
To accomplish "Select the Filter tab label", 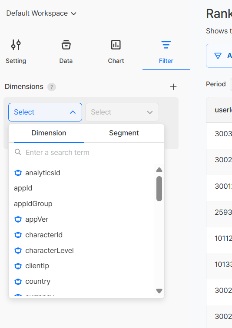I will (x=166, y=61).
